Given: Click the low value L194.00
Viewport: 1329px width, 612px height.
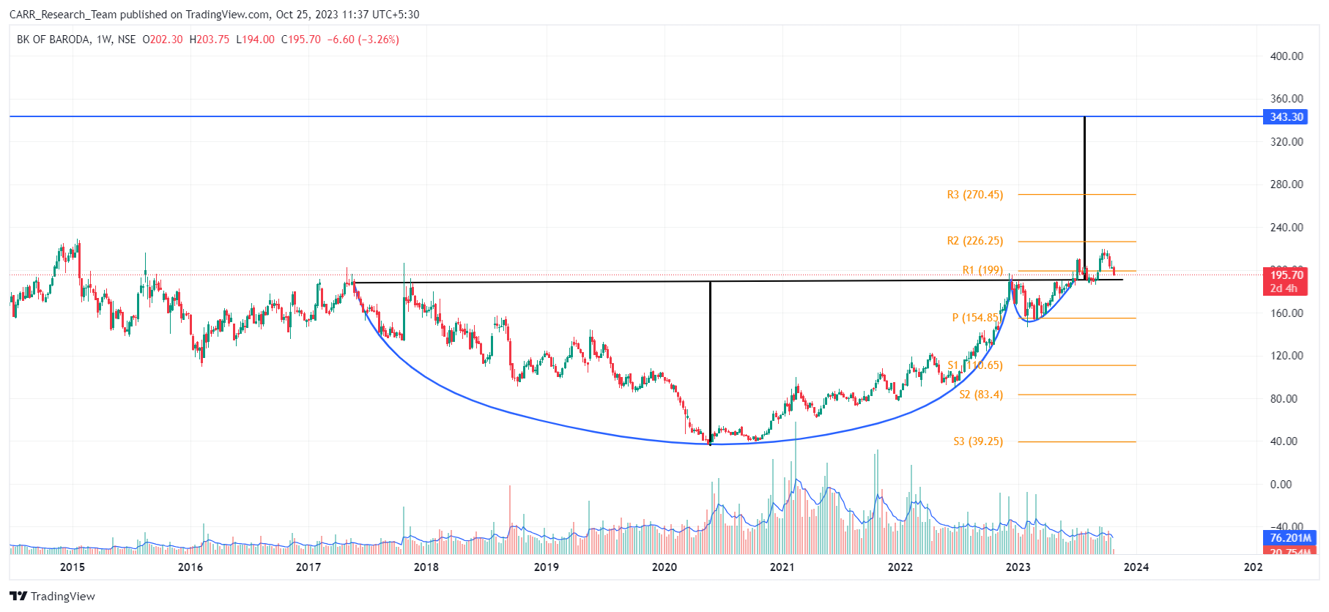Looking at the screenshot, I should tap(255, 40).
